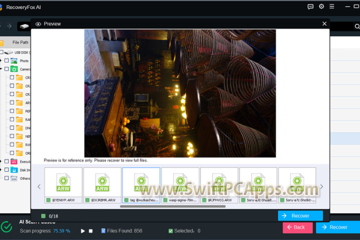Show next thumbnails with right chevron
This screenshot has height=240, width=360.
tap(321, 186)
